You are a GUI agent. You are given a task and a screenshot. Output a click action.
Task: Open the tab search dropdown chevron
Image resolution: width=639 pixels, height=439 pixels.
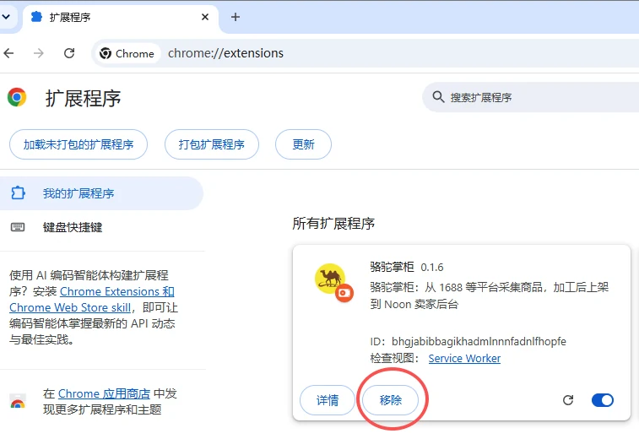(6, 17)
